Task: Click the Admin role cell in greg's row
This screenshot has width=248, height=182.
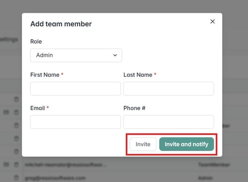Action: tap(205, 178)
